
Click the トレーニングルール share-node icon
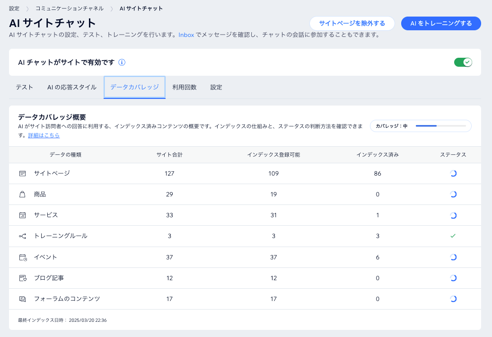22,236
